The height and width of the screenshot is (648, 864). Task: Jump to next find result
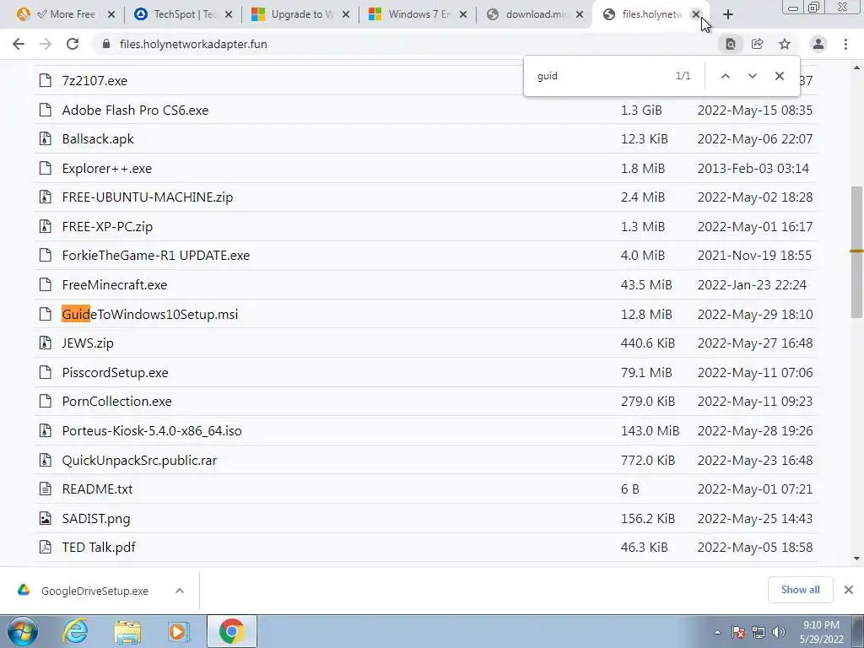[x=752, y=76]
